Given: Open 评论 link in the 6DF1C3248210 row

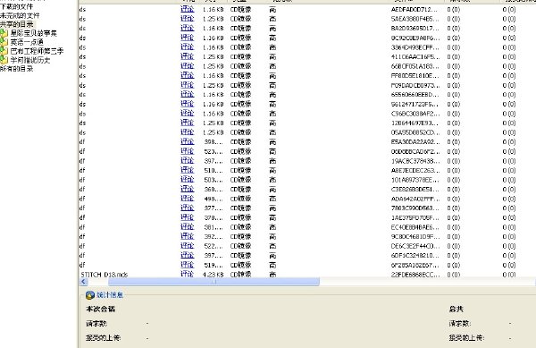Looking at the screenshot, I should [188, 255].
